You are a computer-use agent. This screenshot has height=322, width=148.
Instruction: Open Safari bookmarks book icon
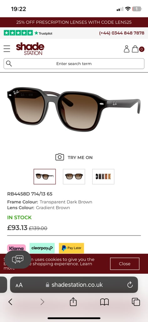pyautogui.click(x=104, y=302)
